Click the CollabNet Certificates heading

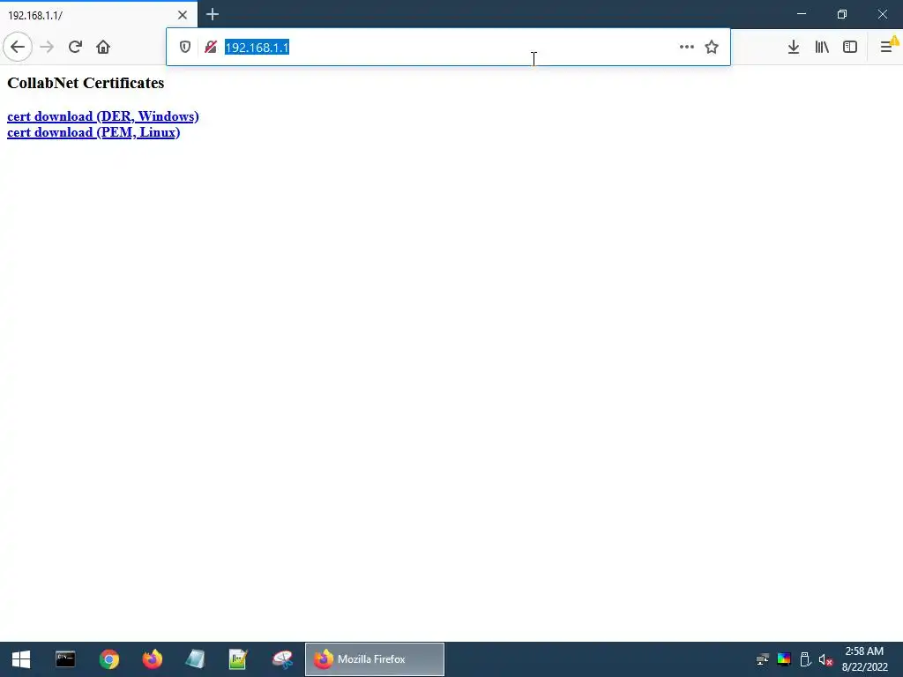coord(86,83)
